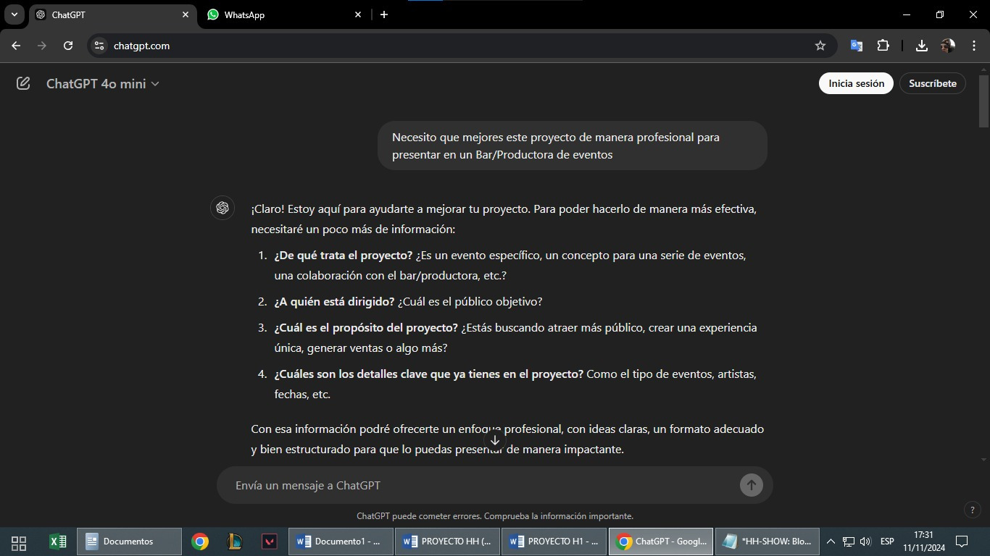The width and height of the screenshot is (990, 556).
Task: Click the Inicia sesión button
Action: coord(856,83)
